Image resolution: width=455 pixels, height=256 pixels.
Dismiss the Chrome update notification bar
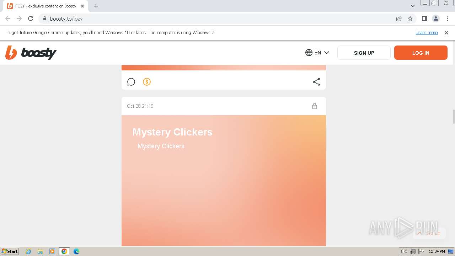(446, 32)
